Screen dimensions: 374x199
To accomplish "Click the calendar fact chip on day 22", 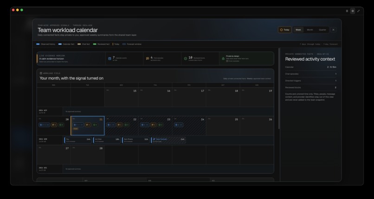I will pos(111,125).
